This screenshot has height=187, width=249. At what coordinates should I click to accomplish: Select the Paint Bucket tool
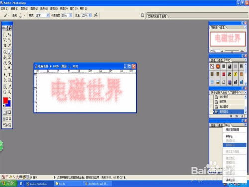click(x=9, y=63)
